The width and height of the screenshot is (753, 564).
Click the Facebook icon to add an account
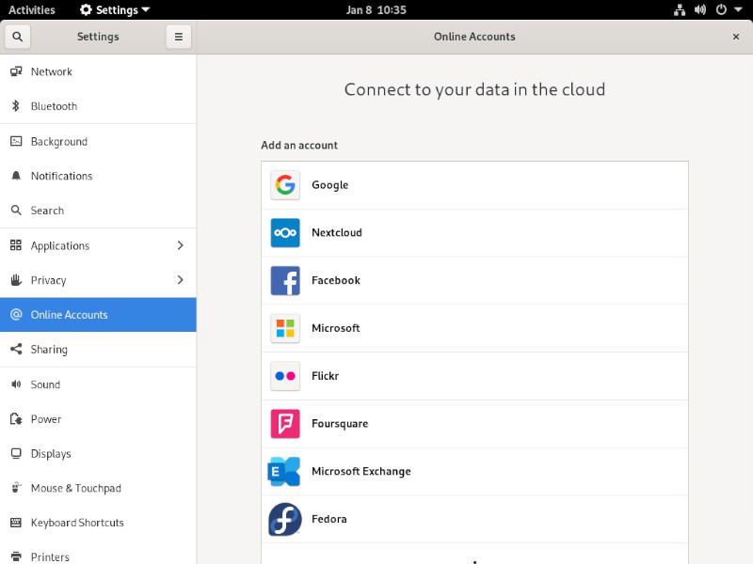[x=284, y=280]
